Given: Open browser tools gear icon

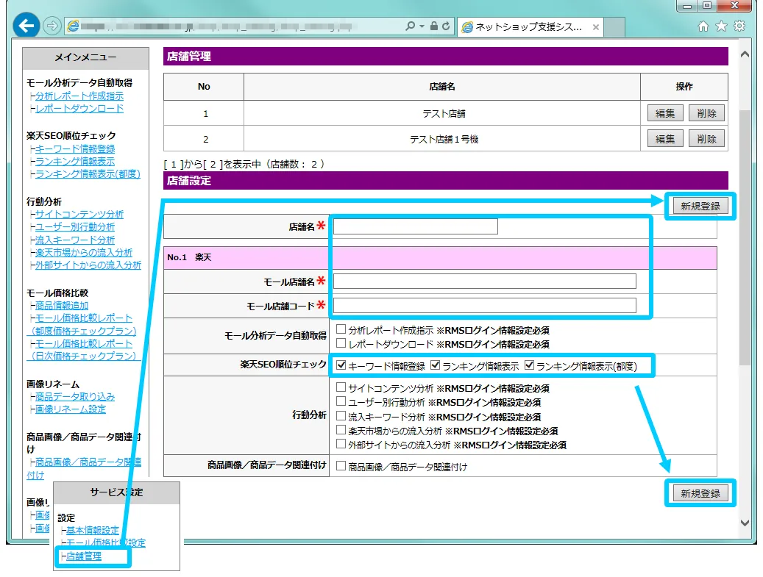Looking at the screenshot, I should 739,26.
